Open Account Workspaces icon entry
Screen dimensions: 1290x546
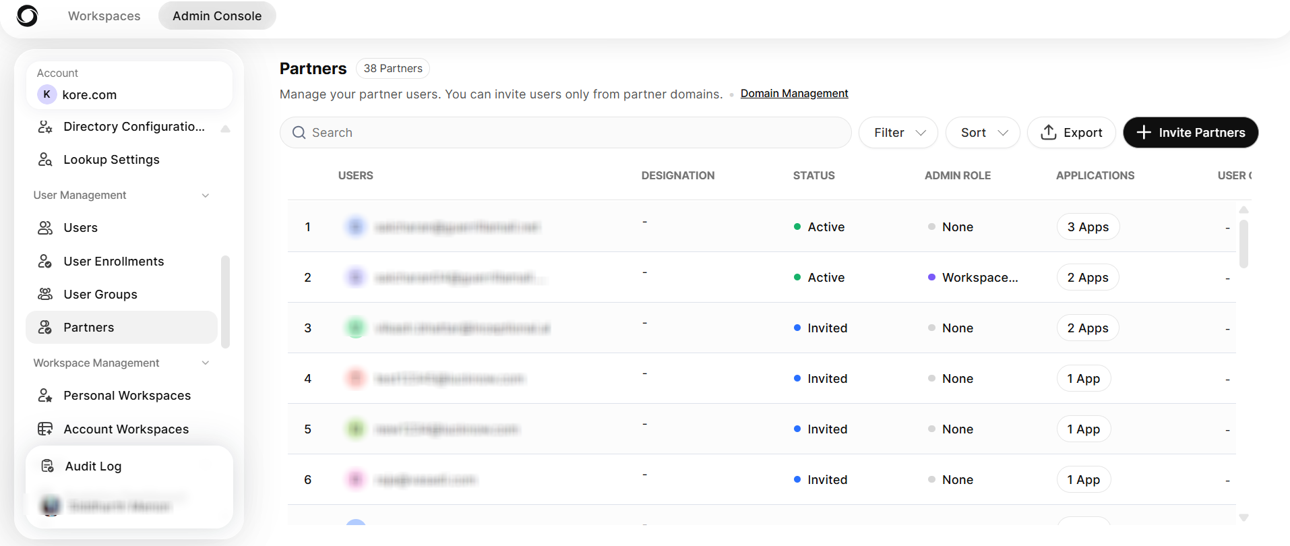[x=45, y=429]
